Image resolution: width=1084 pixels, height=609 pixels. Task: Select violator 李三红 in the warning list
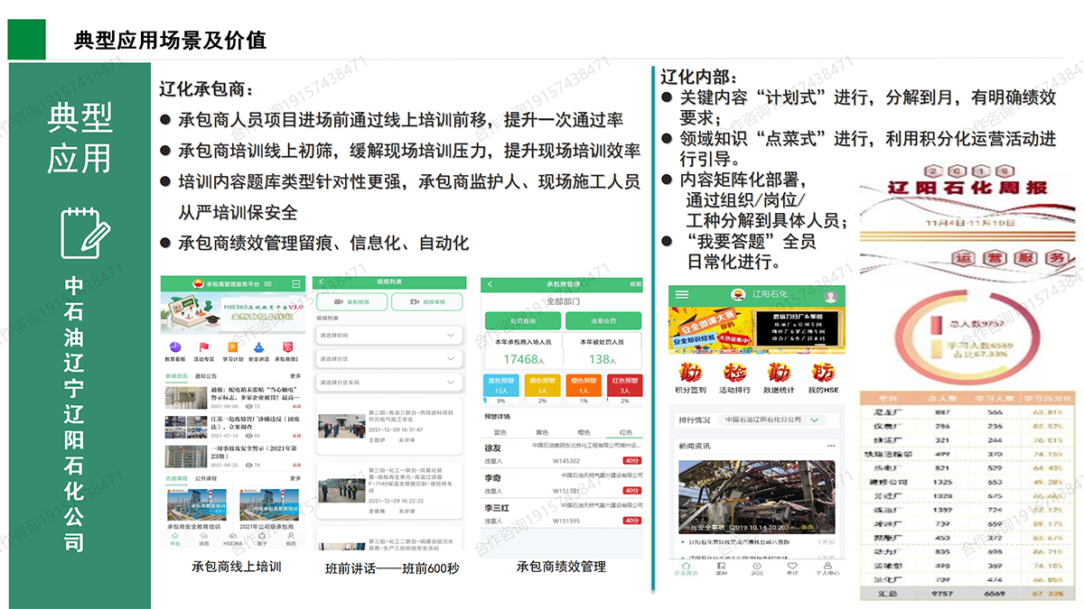tap(563, 513)
